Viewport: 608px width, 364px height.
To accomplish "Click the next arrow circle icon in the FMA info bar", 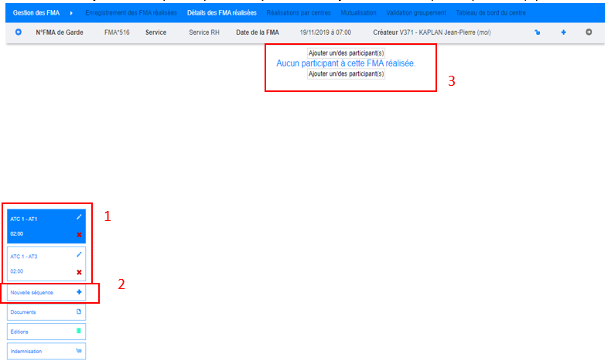I will [589, 32].
